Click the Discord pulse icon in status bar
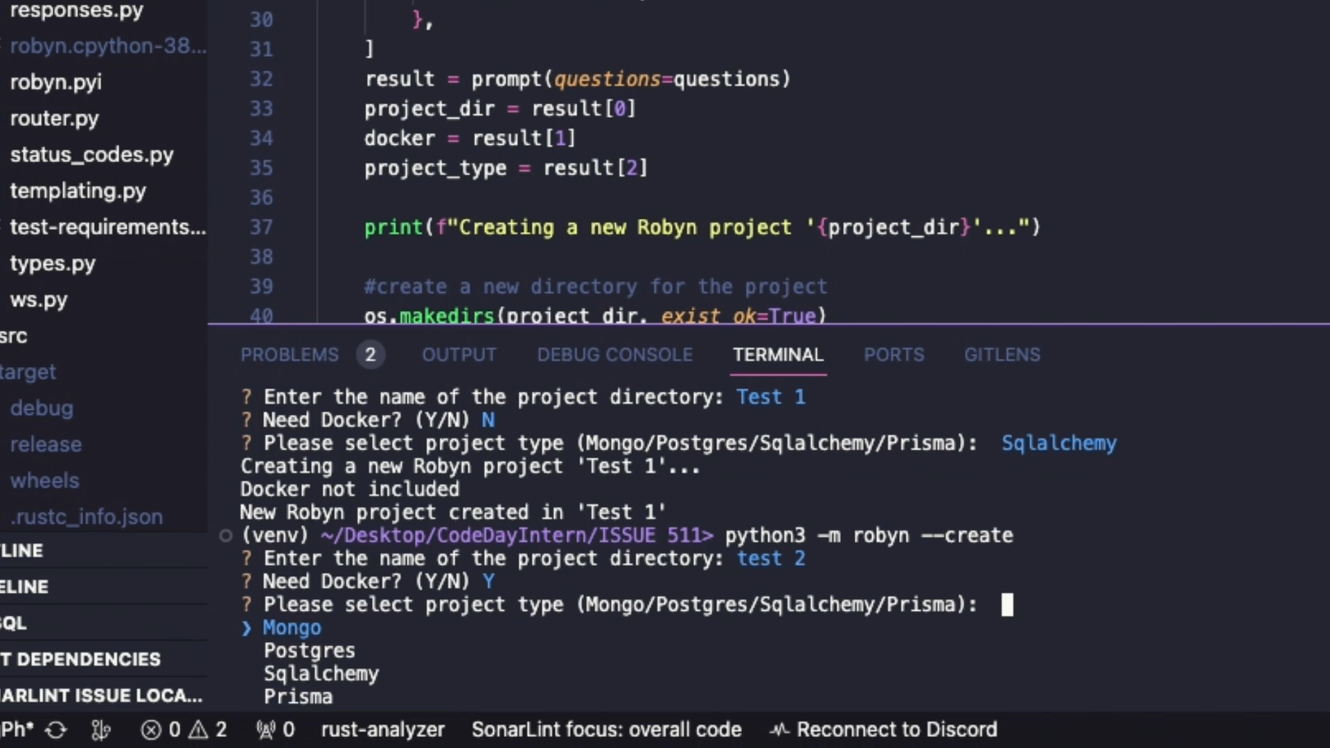 click(x=780, y=730)
